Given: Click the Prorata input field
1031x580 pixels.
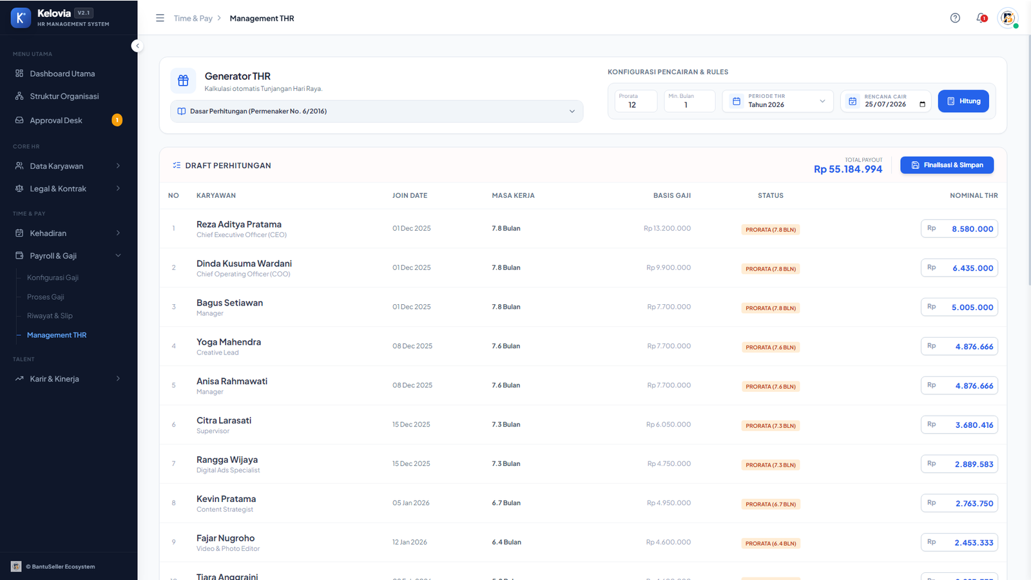Looking at the screenshot, I should tap(636, 101).
